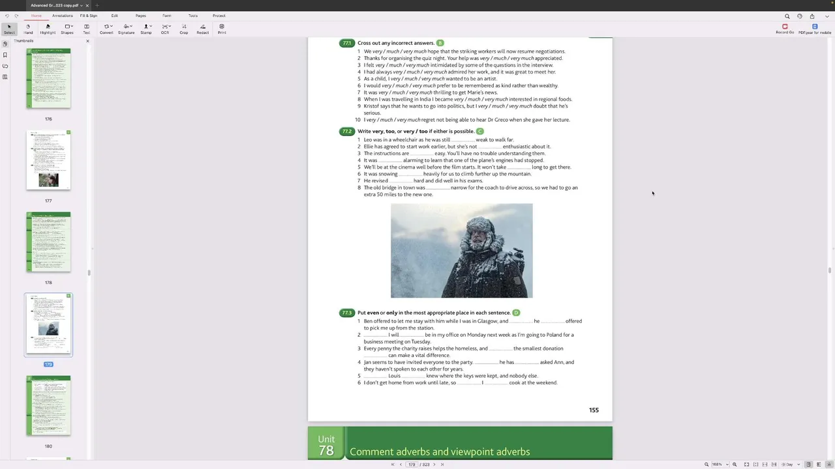
Task: Show the thumbnails sidebar panel
Action: [x=5, y=44]
